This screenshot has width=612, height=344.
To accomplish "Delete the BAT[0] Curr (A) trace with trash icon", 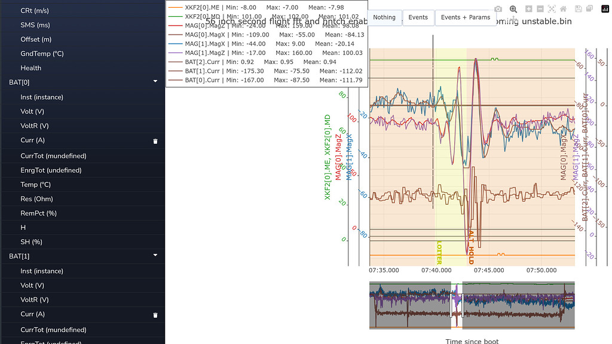I will 155,141.
